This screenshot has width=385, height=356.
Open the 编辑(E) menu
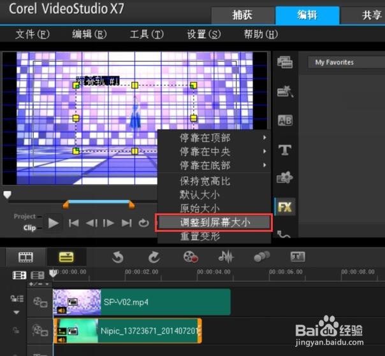(89, 34)
